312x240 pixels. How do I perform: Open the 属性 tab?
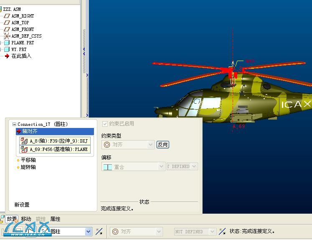pyautogui.click(x=55, y=219)
